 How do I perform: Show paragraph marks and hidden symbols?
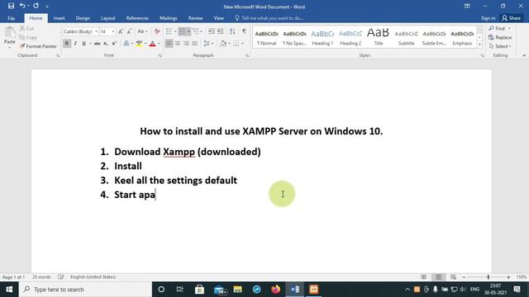click(x=244, y=31)
